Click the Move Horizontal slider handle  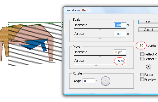click(100, 56)
